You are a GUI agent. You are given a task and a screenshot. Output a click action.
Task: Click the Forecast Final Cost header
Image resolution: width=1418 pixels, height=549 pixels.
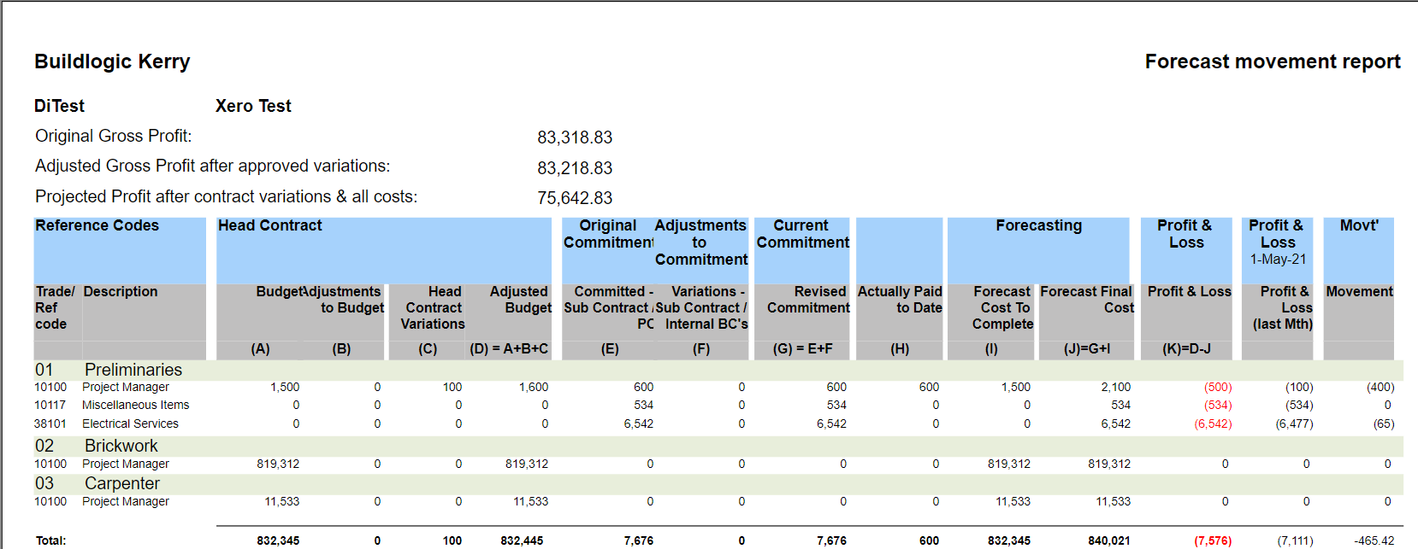[x=1086, y=300]
